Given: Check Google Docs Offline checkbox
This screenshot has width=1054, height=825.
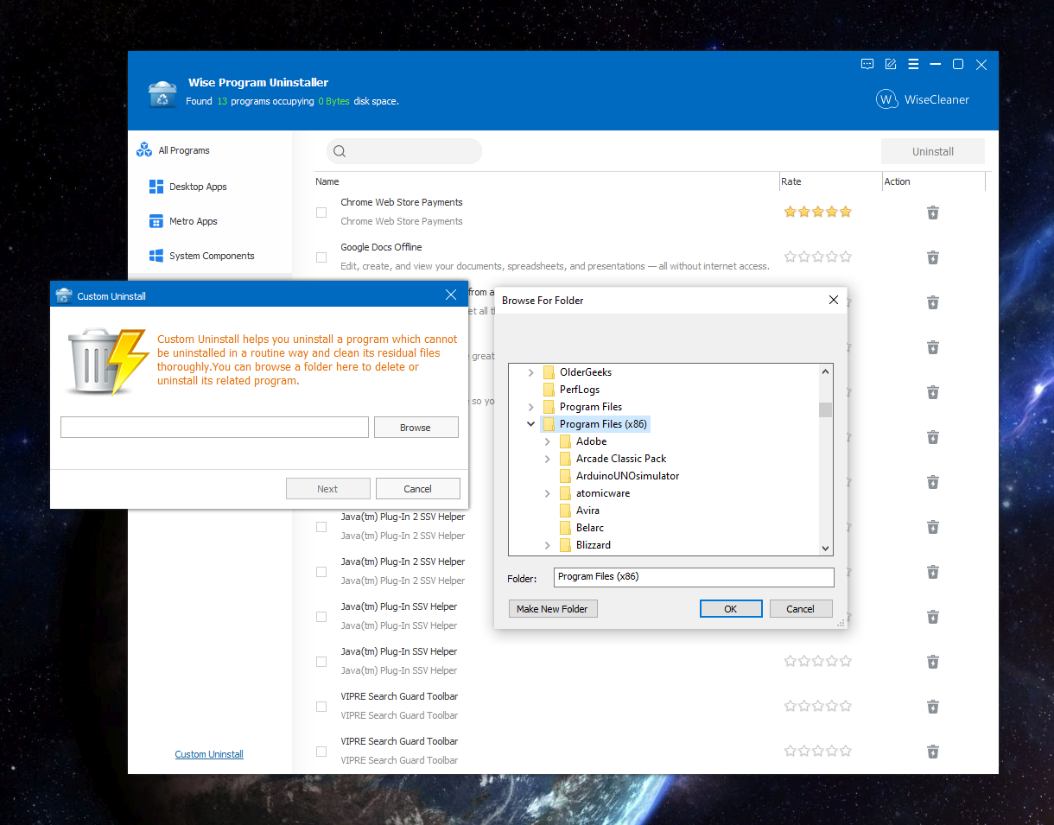Looking at the screenshot, I should [x=321, y=257].
